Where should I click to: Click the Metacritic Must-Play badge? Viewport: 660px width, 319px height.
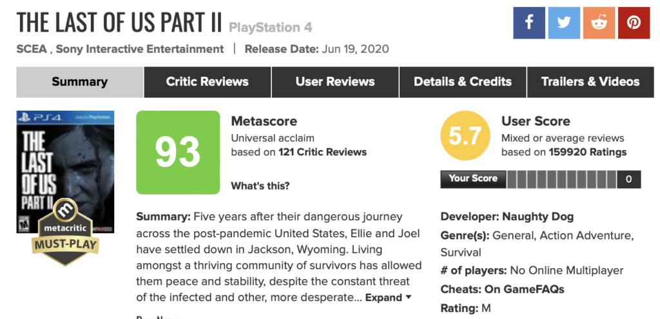point(65,232)
